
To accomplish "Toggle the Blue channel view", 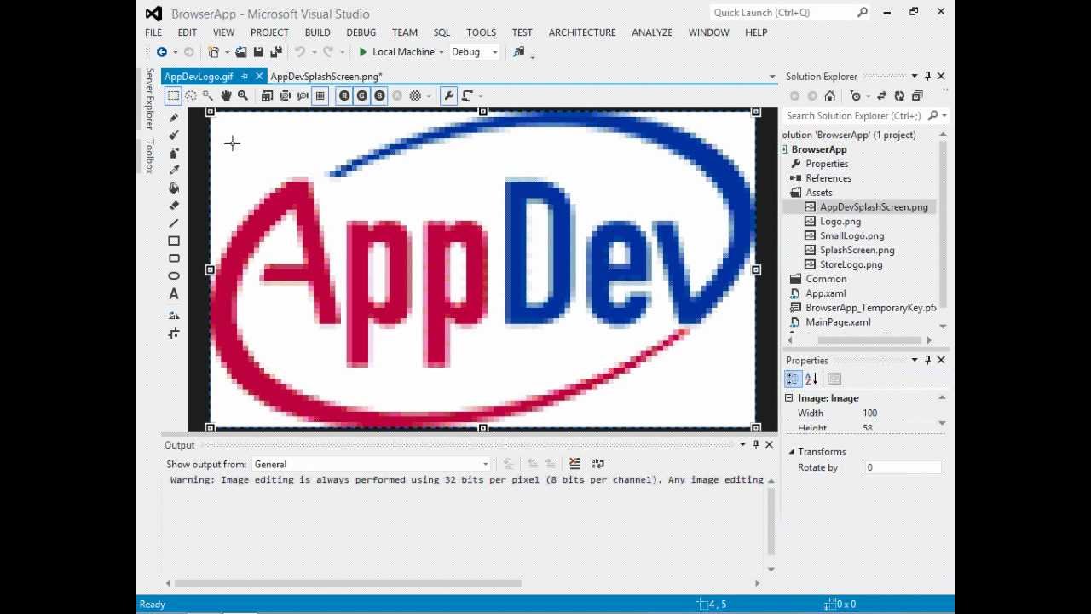I will pos(379,96).
